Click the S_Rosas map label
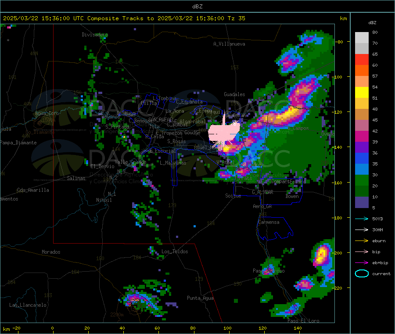 click(176, 142)
